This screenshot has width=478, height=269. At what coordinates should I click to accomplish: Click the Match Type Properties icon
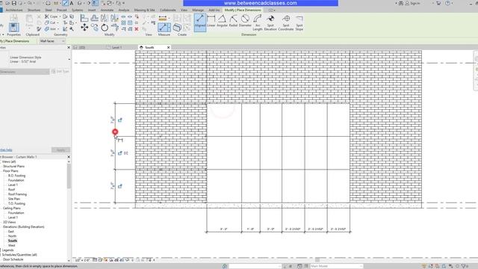click(39, 29)
